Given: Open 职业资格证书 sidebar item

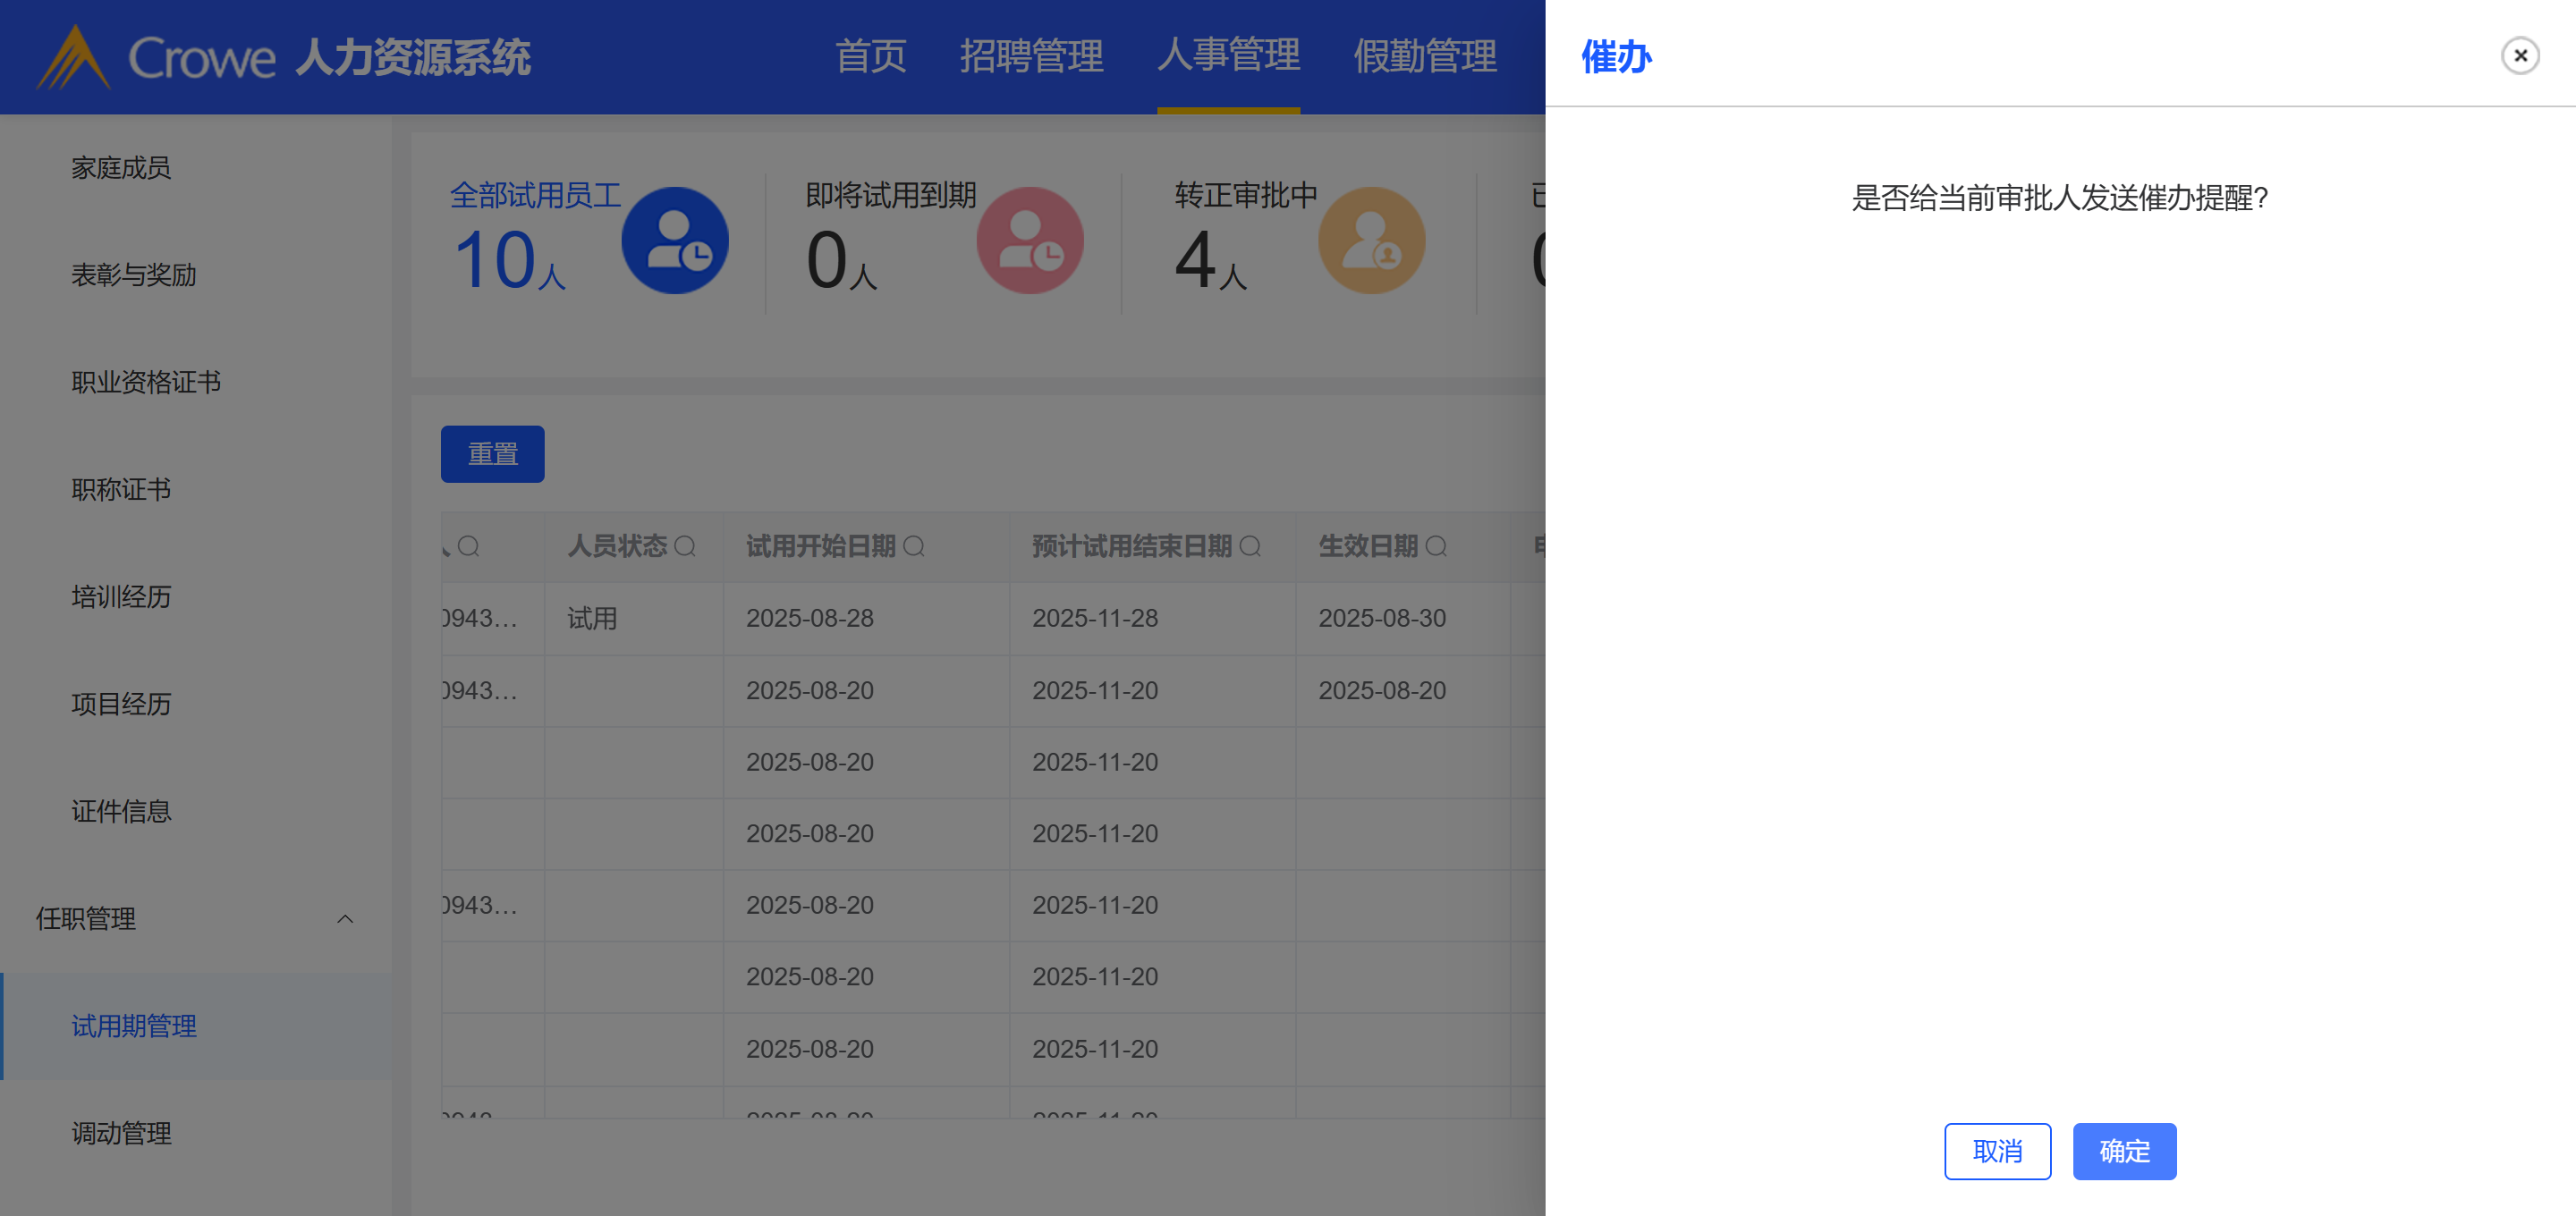Looking at the screenshot, I should 146,382.
